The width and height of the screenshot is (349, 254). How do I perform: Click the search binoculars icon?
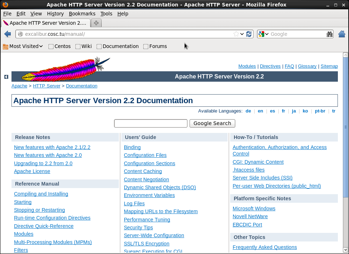point(329,34)
